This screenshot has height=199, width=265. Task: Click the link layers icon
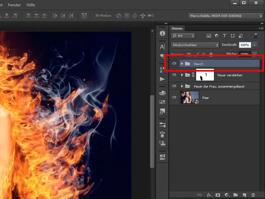[200, 195]
